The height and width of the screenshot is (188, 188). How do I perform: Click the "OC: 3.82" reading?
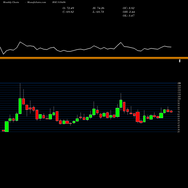point(129,8)
